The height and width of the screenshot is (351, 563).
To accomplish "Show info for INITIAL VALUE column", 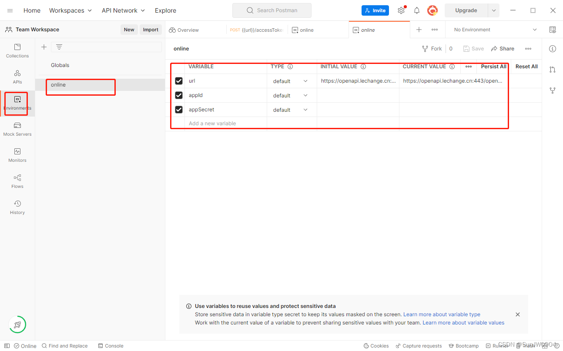I will [363, 67].
